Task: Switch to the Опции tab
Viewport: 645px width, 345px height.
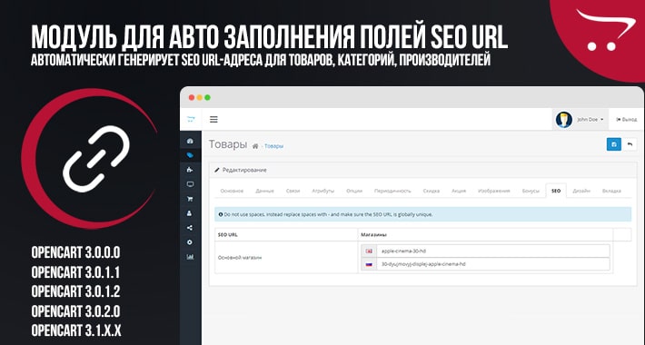Action: pyautogui.click(x=354, y=191)
